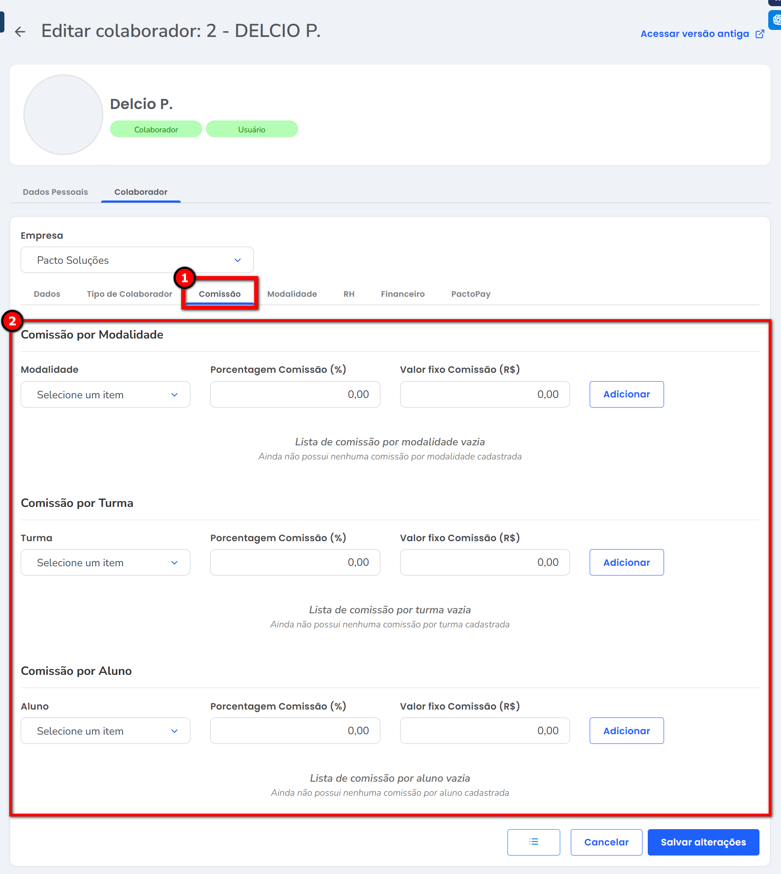The image size is (781, 874).
Task: Switch to the RH tab
Action: coord(349,294)
